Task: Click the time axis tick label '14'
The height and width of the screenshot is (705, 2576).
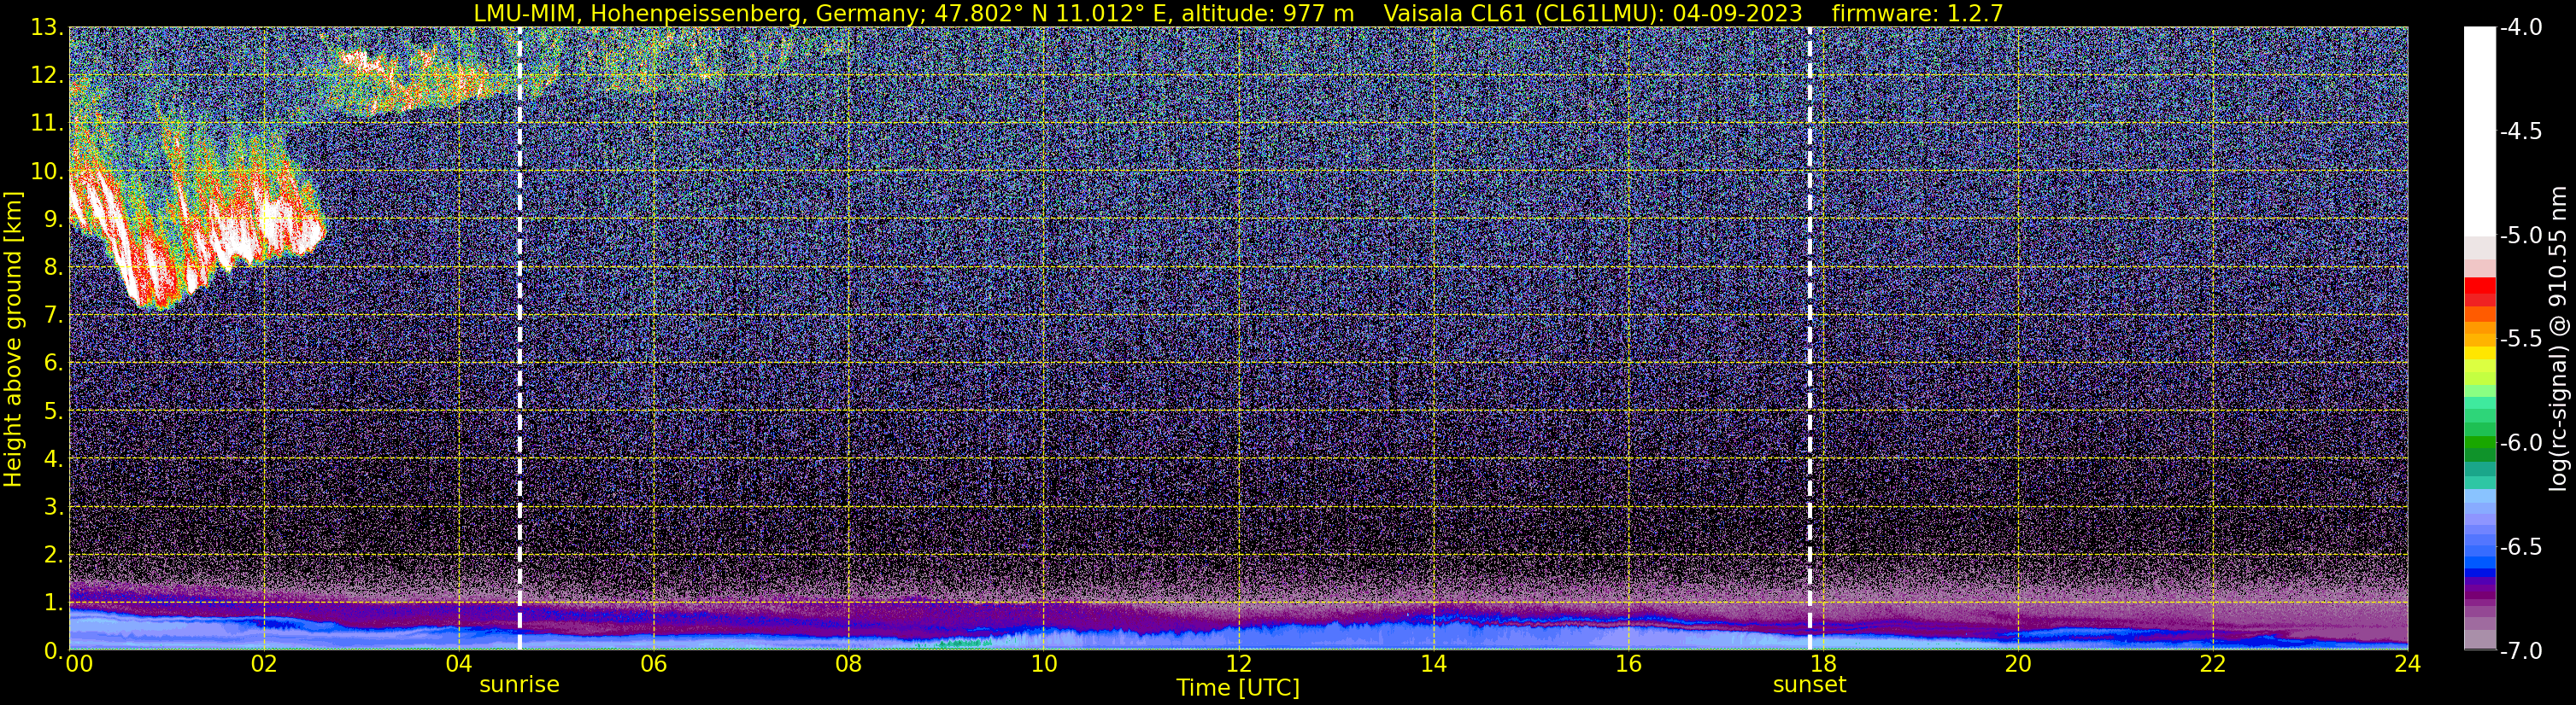Action: coord(1433,664)
